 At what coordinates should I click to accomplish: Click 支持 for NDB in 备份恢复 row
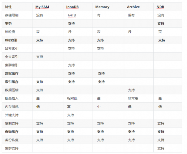pyautogui.click(x=161, y=140)
